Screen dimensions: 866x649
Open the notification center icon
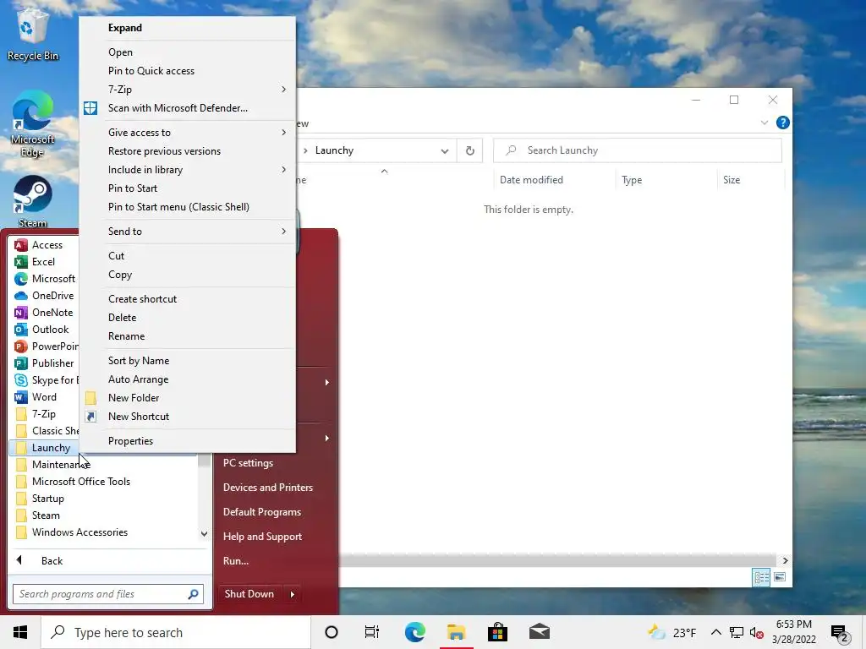click(x=840, y=632)
